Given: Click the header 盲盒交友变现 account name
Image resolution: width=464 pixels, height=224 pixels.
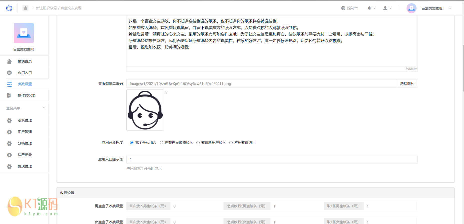Looking at the screenshot, I should (432, 8).
